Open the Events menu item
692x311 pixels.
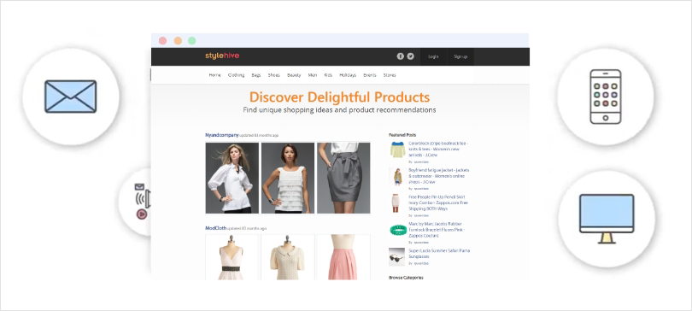click(x=370, y=75)
